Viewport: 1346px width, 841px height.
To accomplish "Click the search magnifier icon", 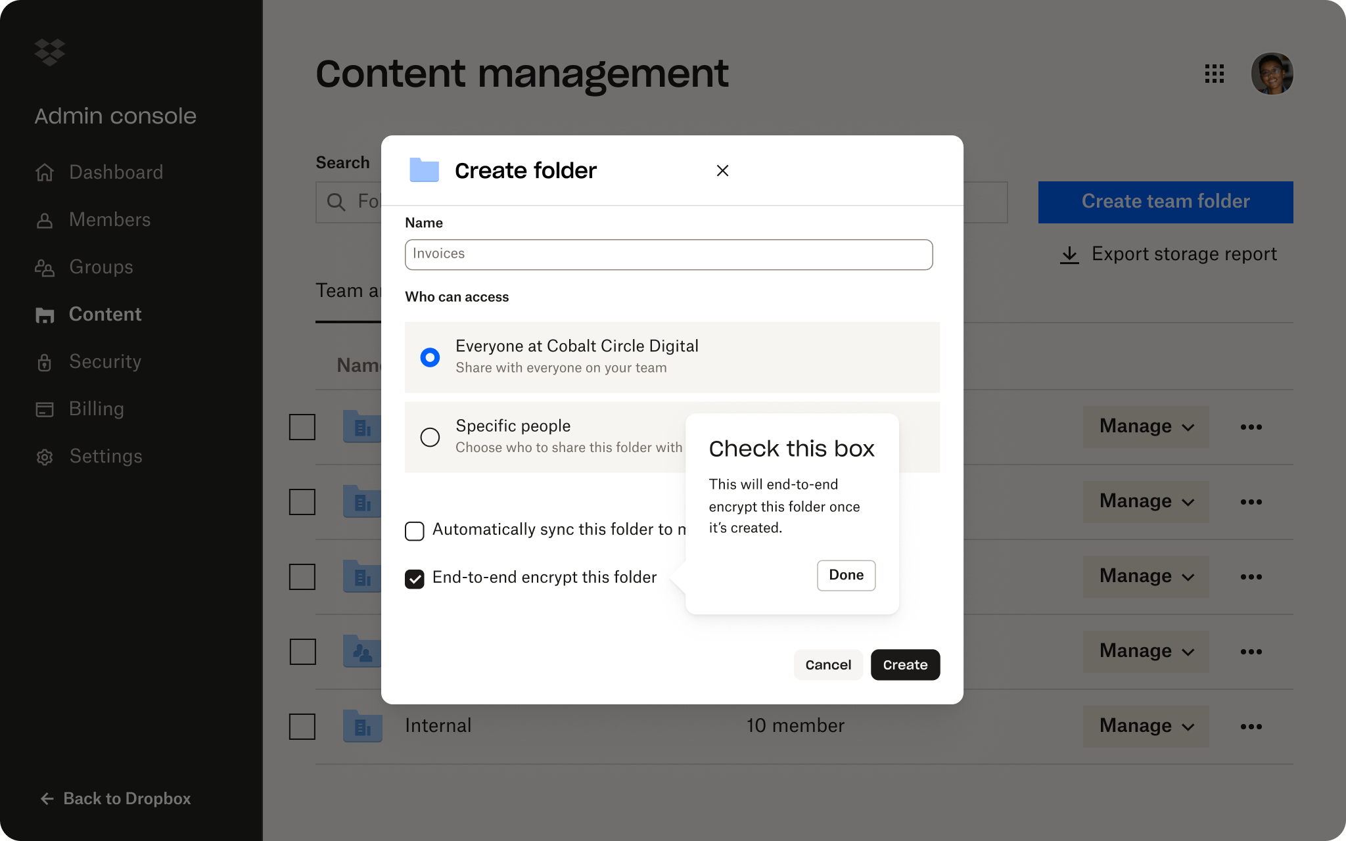I will (336, 202).
